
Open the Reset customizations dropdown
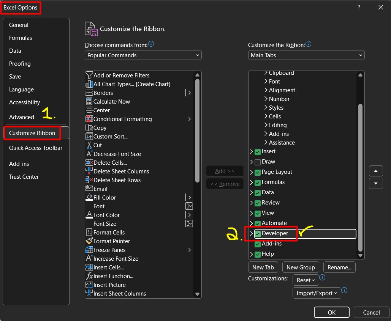click(306, 280)
